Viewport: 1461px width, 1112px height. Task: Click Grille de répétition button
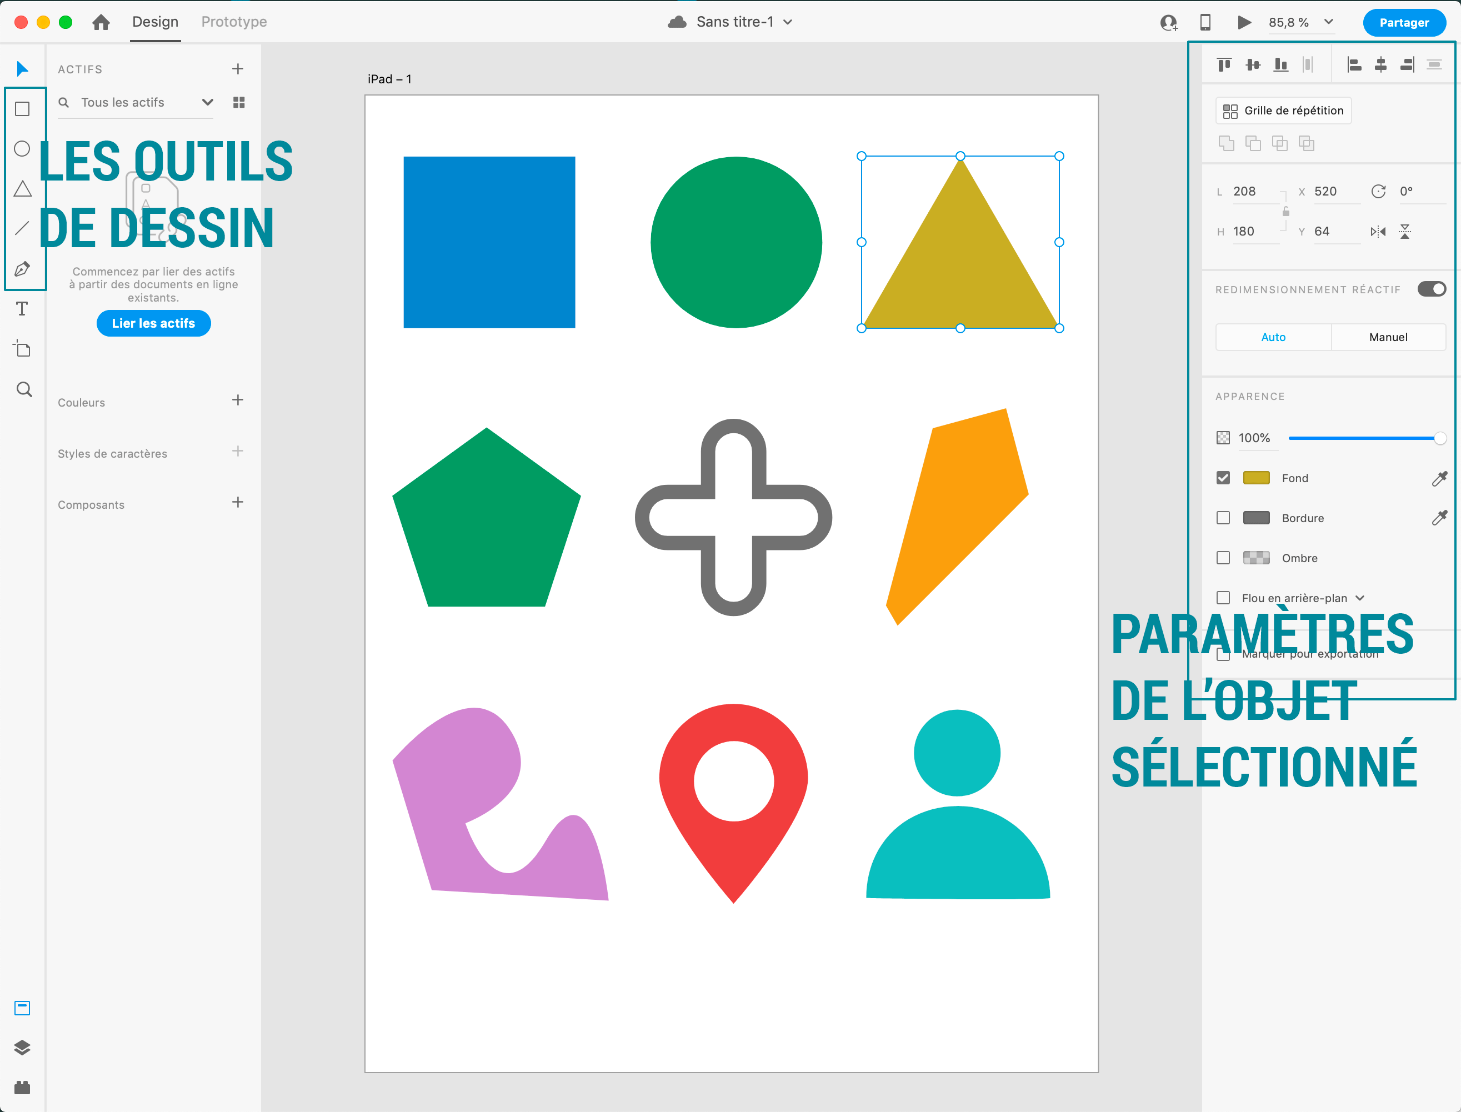[x=1284, y=111]
